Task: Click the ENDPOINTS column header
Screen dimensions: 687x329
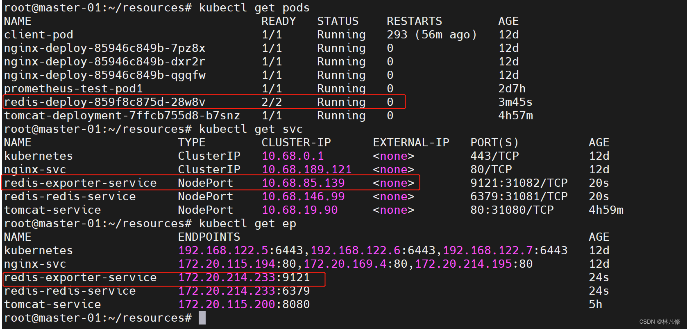Action: (209, 237)
